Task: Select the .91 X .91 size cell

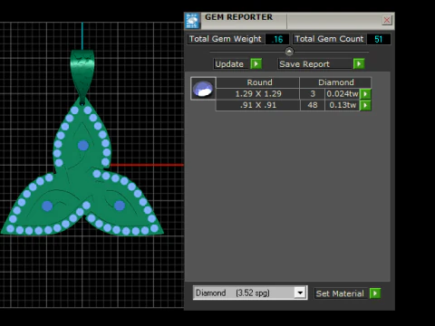Action: click(258, 105)
